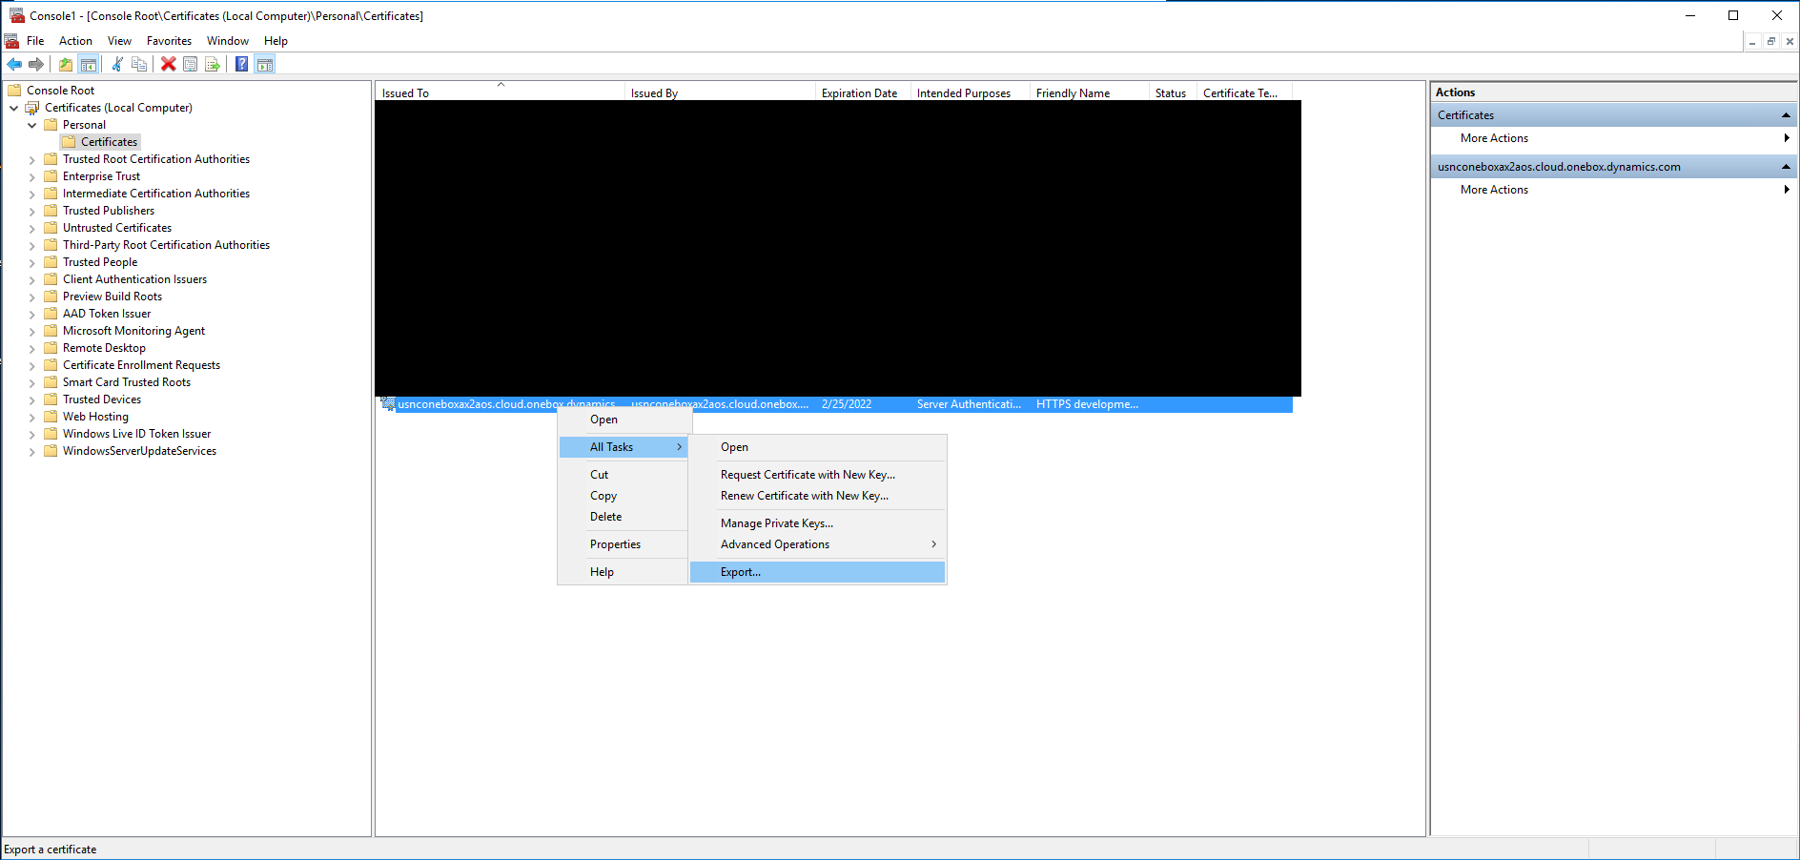Click the Copy toolbar icon
Image resolution: width=1800 pixels, height=860 pixels.
click(139, 64)
